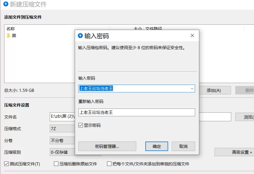Open the 分卷 不分卷 dropdown
Screen dimensions: 254x174
click(62, 140)
